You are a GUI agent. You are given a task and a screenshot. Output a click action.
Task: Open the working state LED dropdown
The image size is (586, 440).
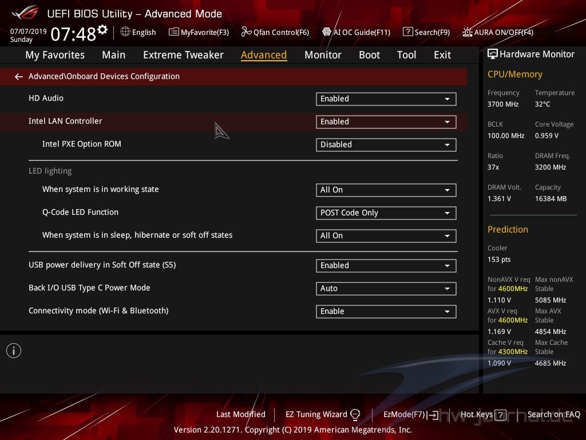coord(386,190)
